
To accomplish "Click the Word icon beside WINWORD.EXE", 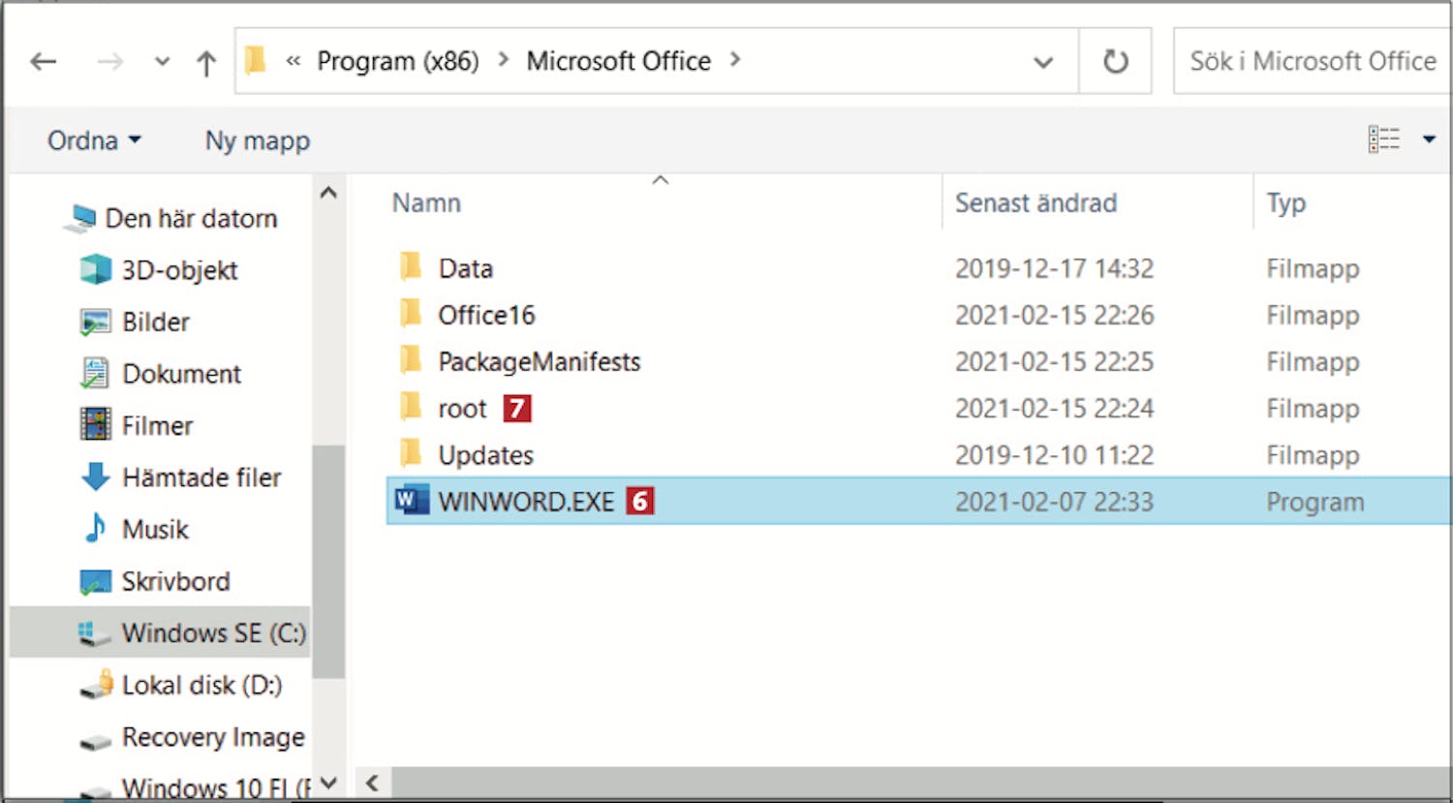I will coord(412,501).
